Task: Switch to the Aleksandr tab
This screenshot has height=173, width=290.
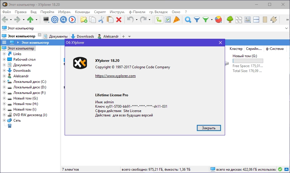Action: click(108, 36)
